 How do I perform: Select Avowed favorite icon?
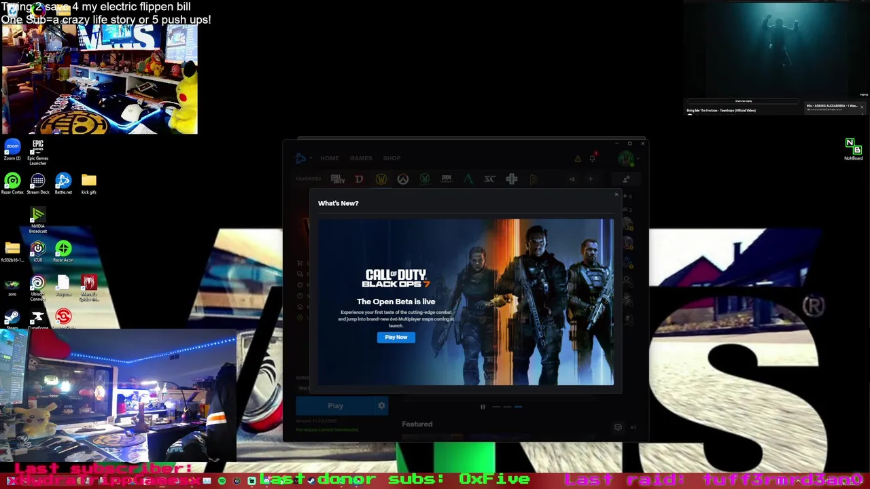468,179
